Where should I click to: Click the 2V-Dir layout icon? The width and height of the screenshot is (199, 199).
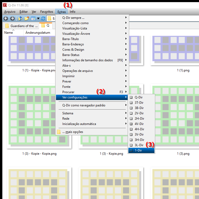tap(131, 113)
